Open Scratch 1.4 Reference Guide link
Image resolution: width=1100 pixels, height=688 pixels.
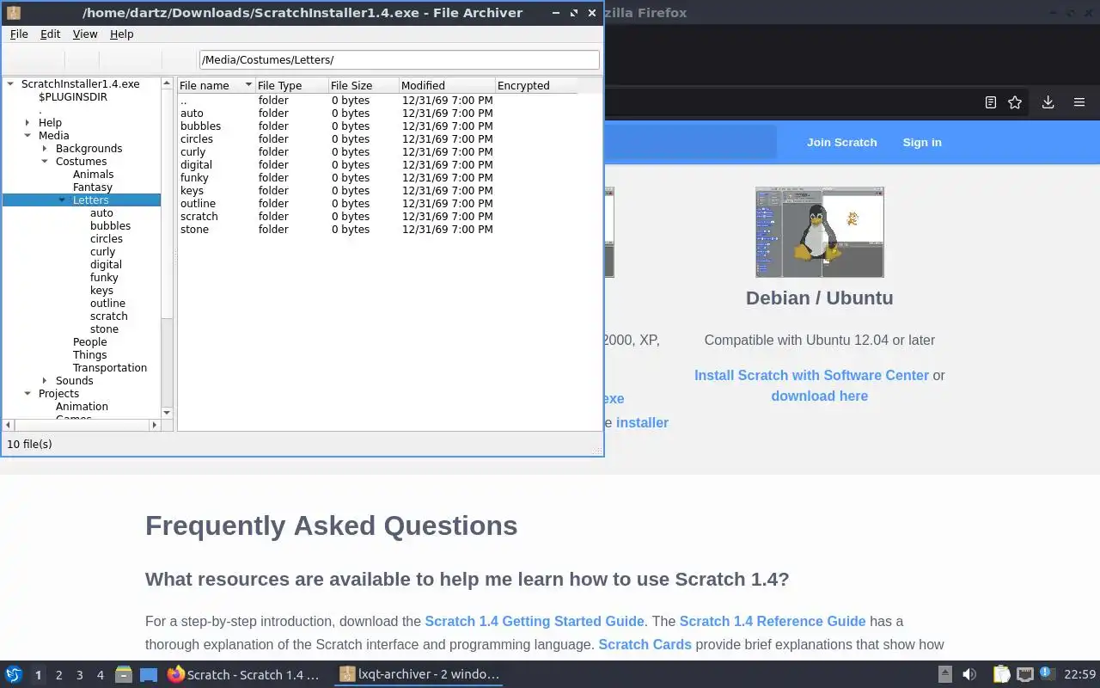pyautogui.click(x=773, y=621)
